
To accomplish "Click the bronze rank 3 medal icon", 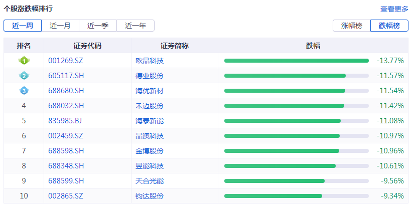I will tap(24, 91).
